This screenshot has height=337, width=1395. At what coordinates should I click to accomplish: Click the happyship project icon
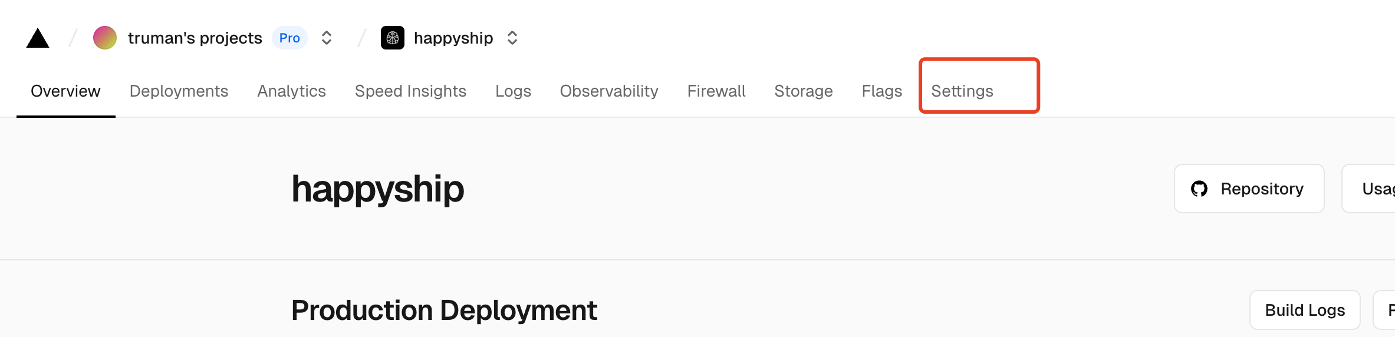click(393, 38)
